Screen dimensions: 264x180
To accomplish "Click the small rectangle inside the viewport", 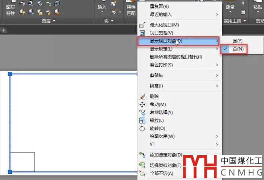I will click(22, 162).
